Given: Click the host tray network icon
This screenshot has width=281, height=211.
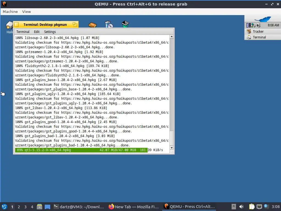Looking at the screenshot, I should tap(259, 207).
